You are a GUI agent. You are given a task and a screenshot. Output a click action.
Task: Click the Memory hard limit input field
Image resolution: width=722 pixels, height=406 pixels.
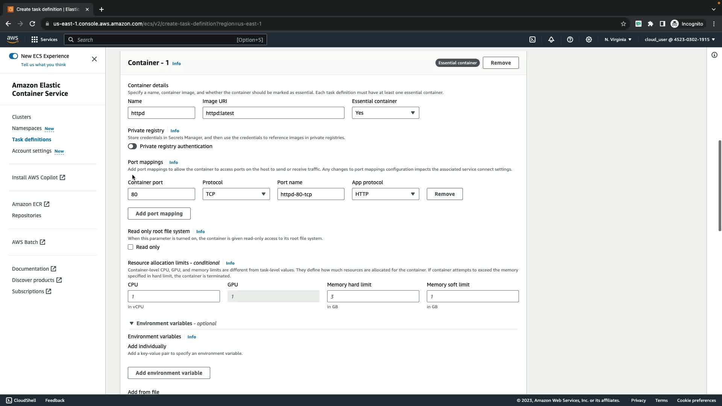(x=373, y=296)
